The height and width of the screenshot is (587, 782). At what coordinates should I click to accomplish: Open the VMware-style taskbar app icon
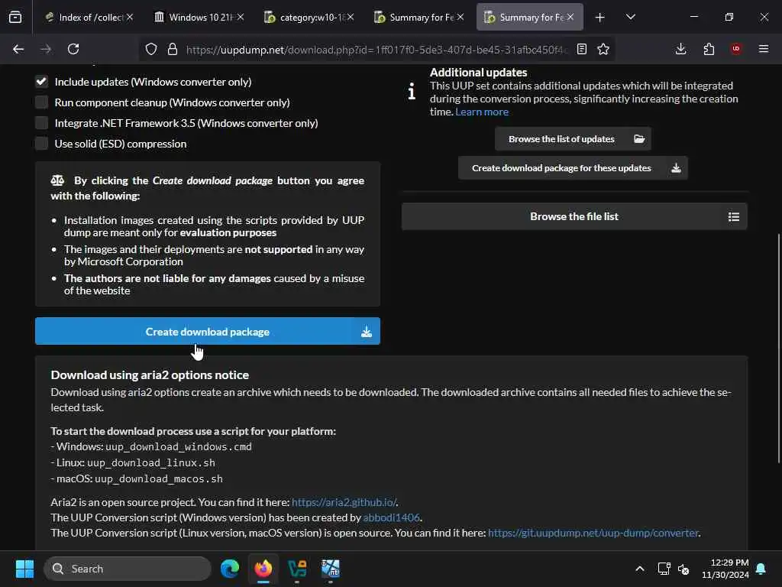pos(297,569)
